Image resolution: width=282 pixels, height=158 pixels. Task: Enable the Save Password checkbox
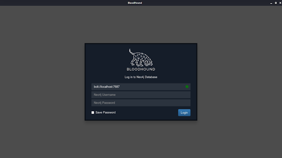[93, 112]
